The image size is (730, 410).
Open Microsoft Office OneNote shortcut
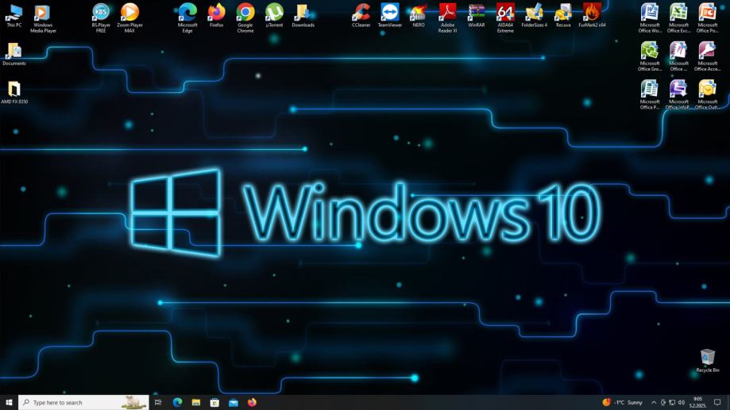click(x=678, y=56)
